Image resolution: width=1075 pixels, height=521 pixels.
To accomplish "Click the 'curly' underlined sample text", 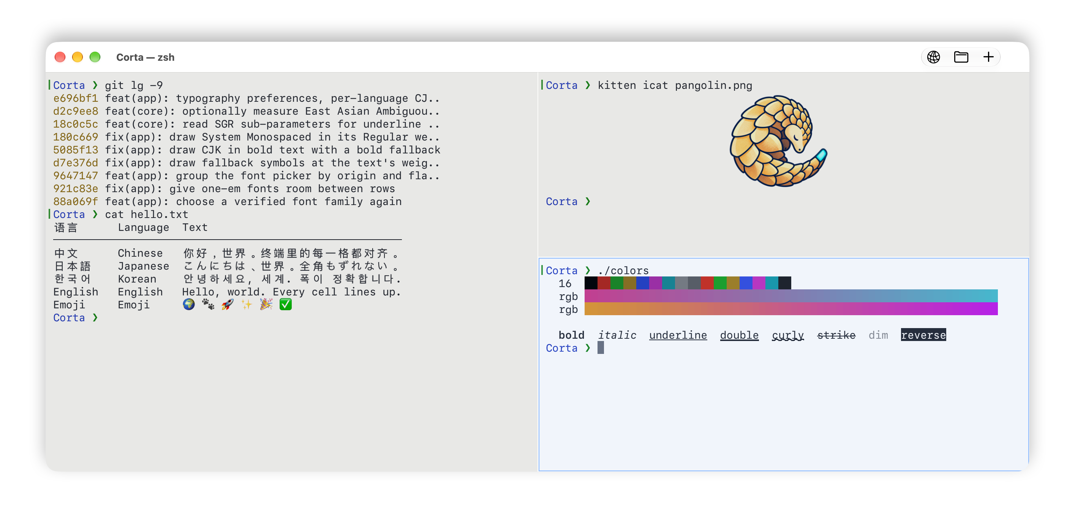I will coord(788,335).
